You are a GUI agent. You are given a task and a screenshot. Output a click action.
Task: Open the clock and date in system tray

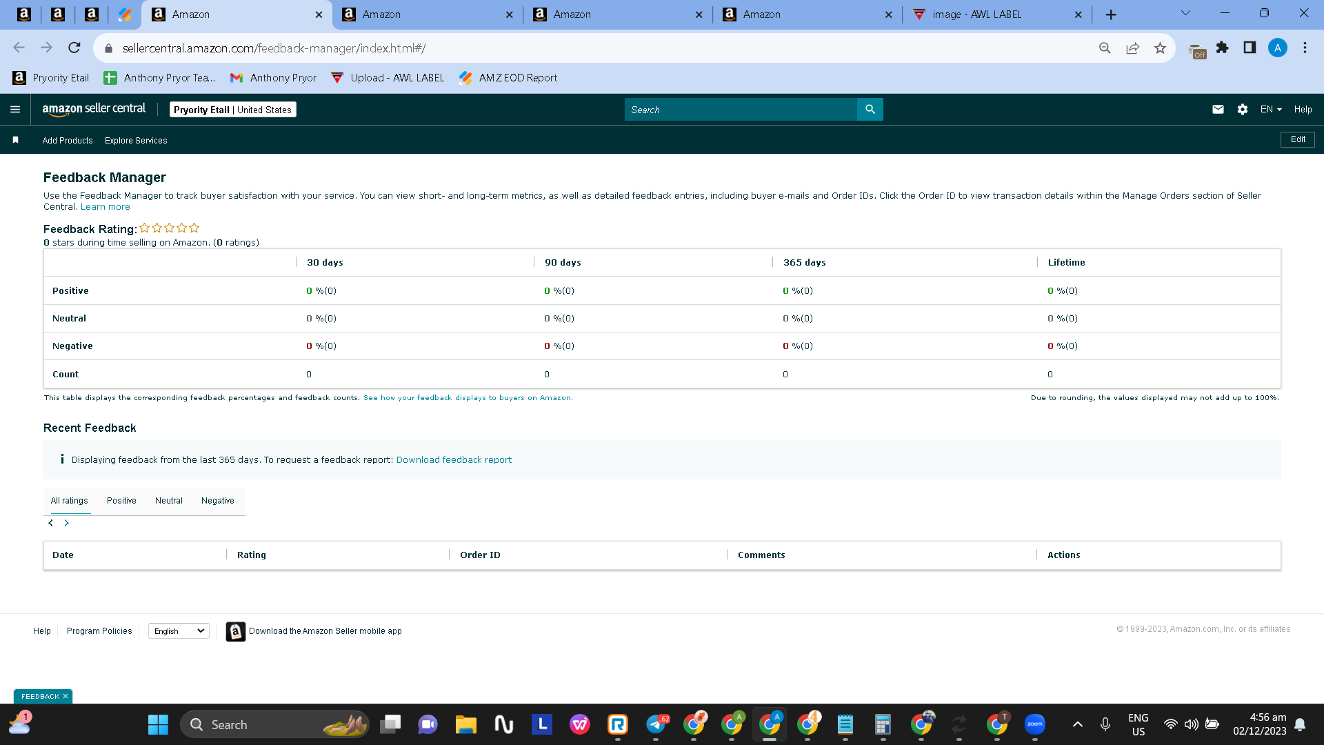click(1260, 724)
